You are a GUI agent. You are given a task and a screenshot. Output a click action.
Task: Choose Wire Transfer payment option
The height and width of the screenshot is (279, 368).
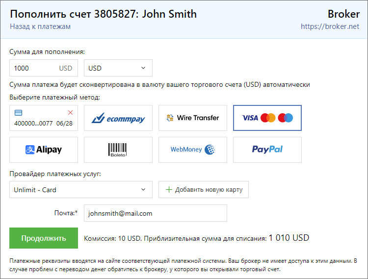[193, 118]
